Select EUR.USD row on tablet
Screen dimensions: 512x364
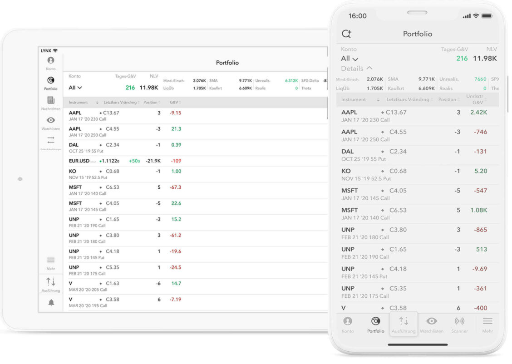(x=195, y=161)
